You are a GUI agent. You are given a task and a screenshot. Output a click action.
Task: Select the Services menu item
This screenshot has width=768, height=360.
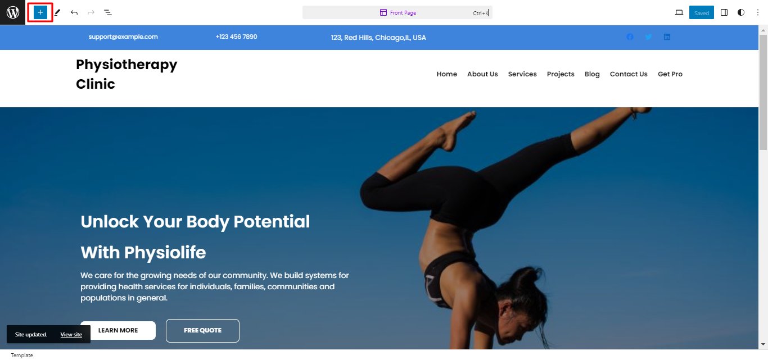tap(522, 74)
